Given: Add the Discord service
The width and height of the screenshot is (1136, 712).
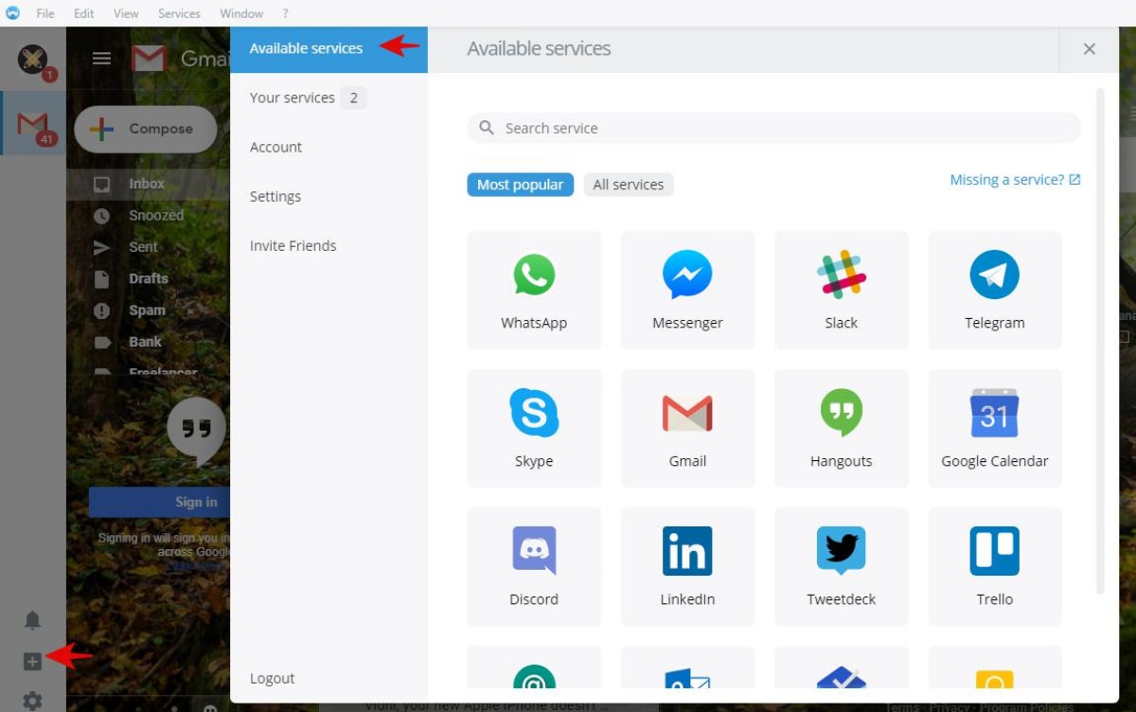Looking at the screenshot, I should 534,567.
